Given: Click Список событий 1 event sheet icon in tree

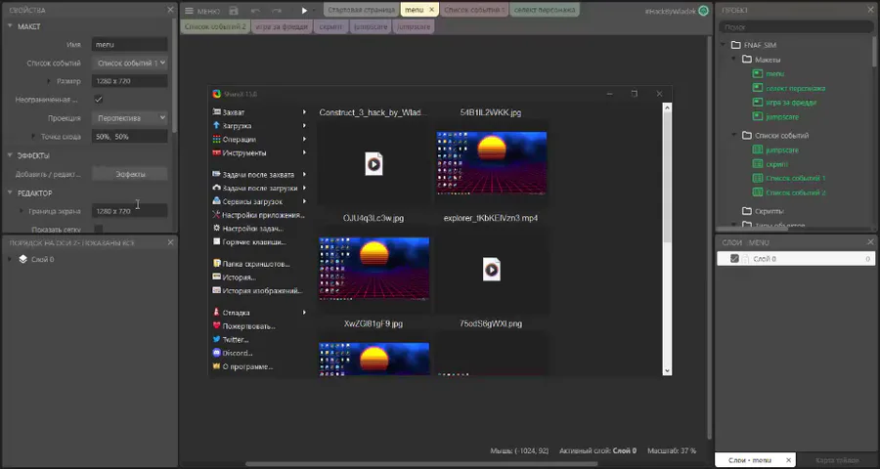Looking at the screenshot, I should tap(757, 179).
